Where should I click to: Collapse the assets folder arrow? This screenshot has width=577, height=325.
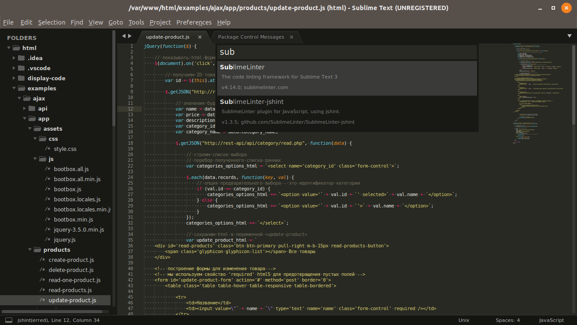point(29,129)
